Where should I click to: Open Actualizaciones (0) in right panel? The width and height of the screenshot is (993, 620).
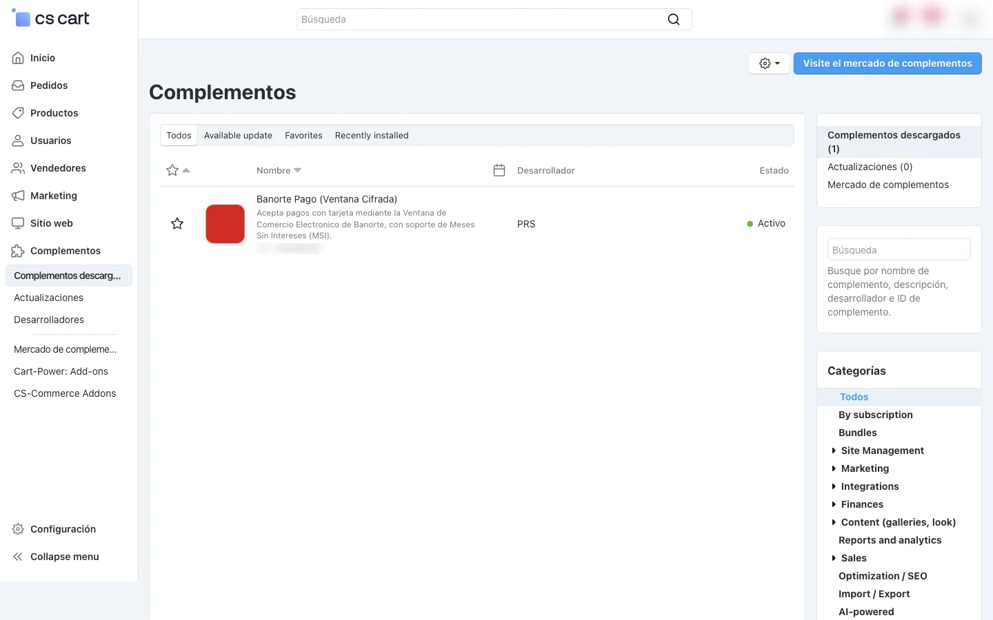(x=870, y=167)
